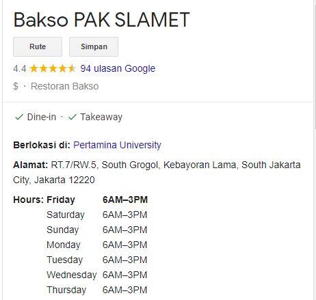Click the Rute button
The width and height of the screenshot is (316, 300).
[38, 46]
